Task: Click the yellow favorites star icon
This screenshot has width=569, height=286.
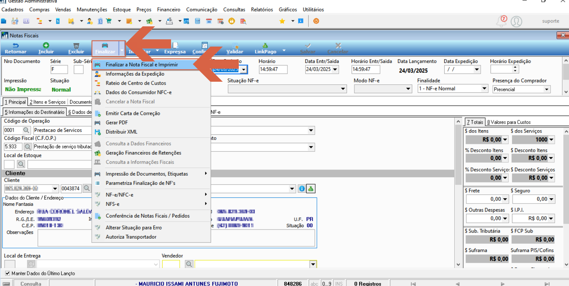Action: click(282, 21)
